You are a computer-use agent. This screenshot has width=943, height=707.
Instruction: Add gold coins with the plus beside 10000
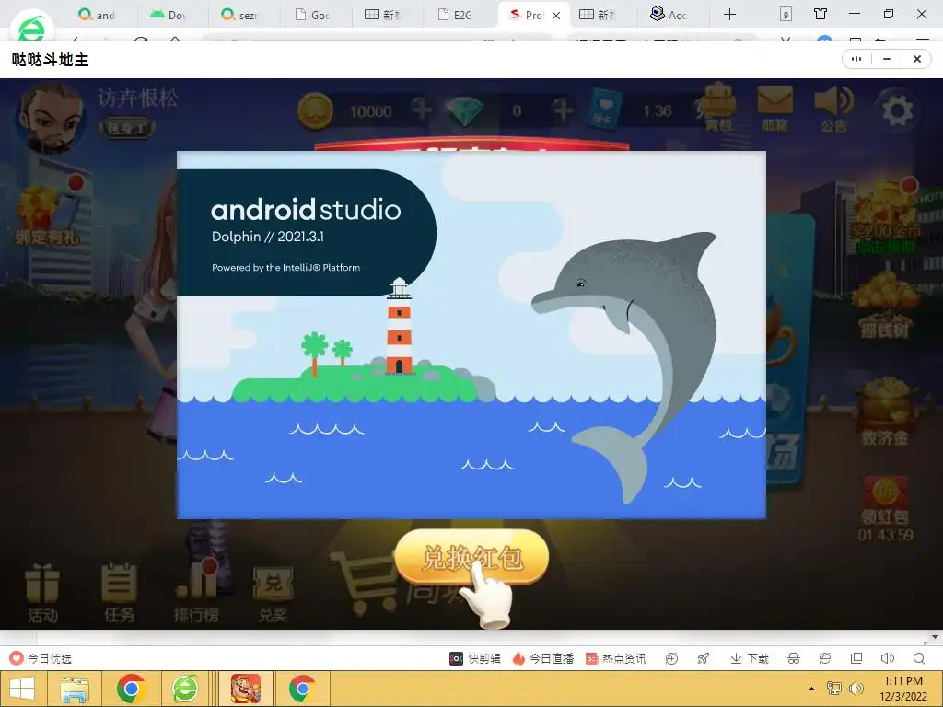point(422,110)
